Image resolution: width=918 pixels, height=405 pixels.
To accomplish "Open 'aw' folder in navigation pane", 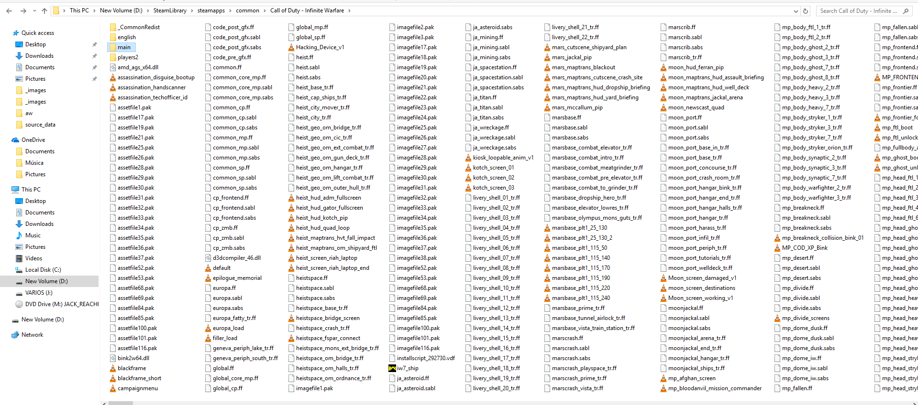I will [29, 113].
